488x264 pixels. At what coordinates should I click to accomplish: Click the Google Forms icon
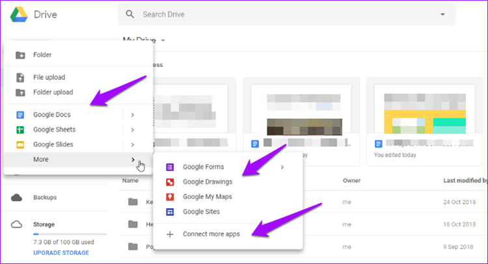click(x=170, y=167)
